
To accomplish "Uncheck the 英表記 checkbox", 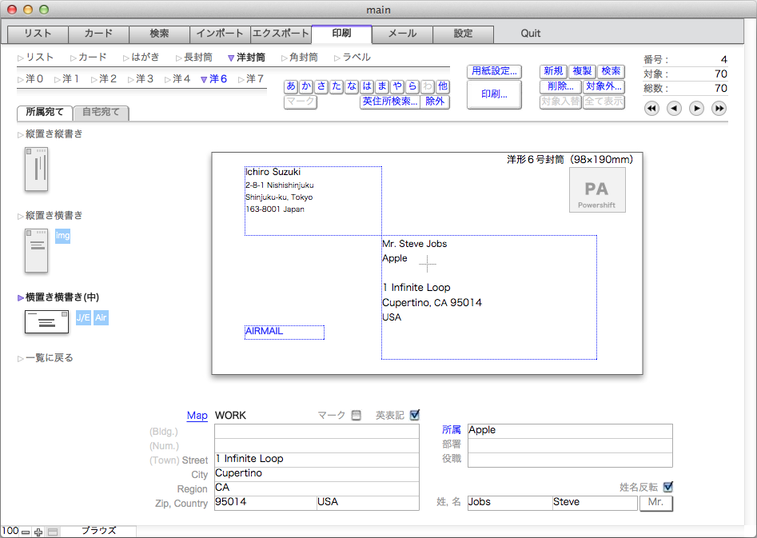I will click(414, 415).
